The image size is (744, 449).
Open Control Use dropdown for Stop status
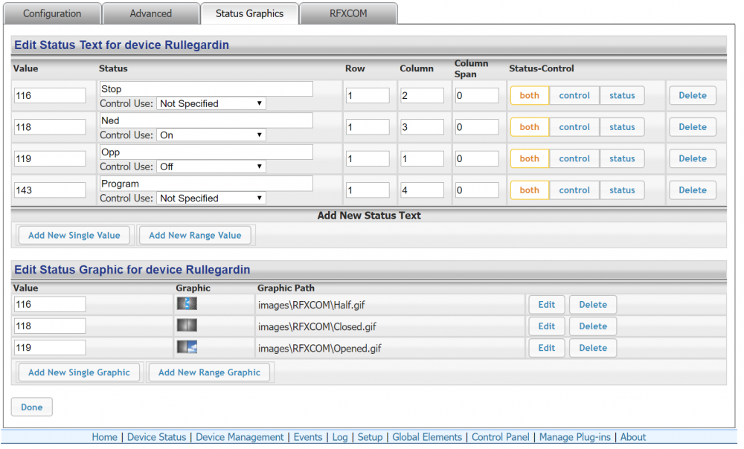(211, 104)
